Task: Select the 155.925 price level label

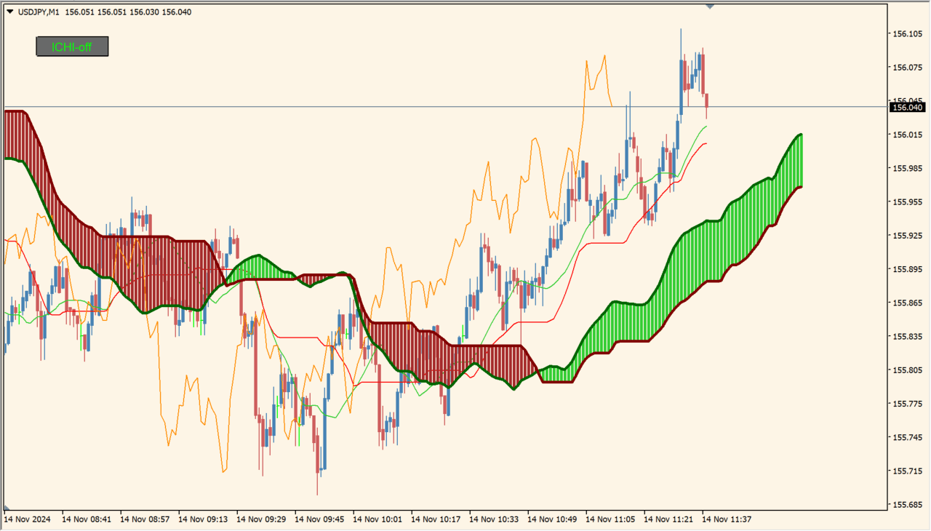Action: (x=906, y=236)
